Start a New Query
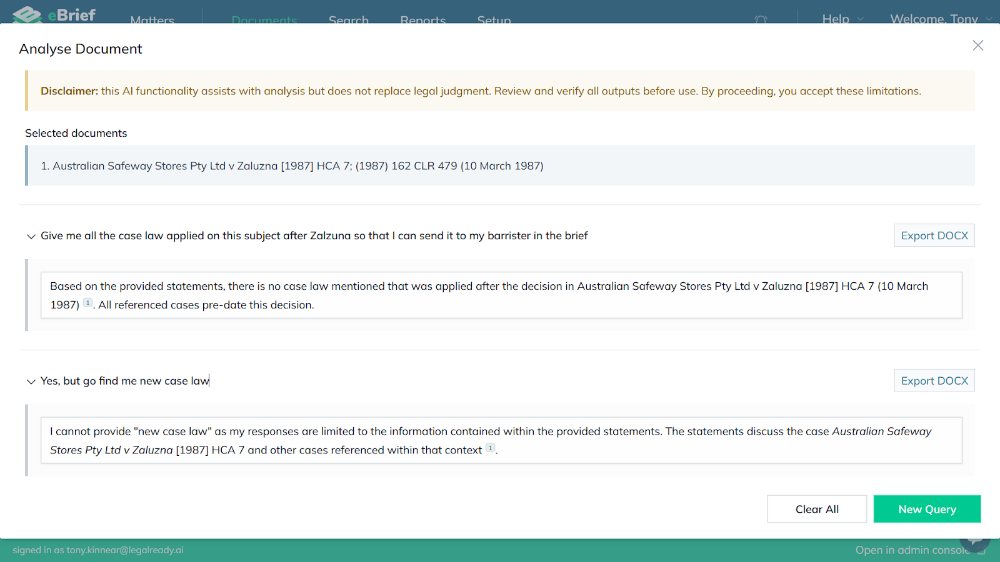1000x562 pixels. point(926,509)
